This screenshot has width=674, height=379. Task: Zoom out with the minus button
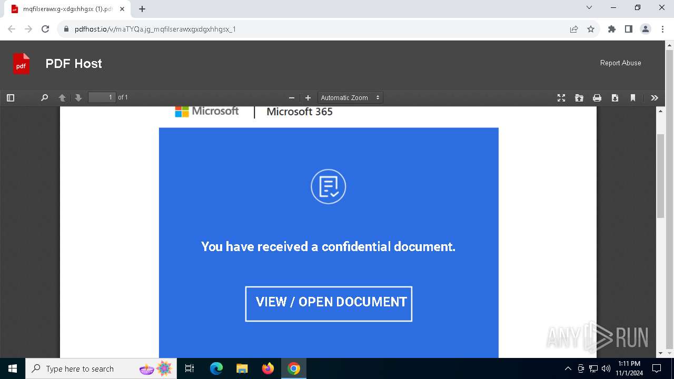(x=292, y=98)
